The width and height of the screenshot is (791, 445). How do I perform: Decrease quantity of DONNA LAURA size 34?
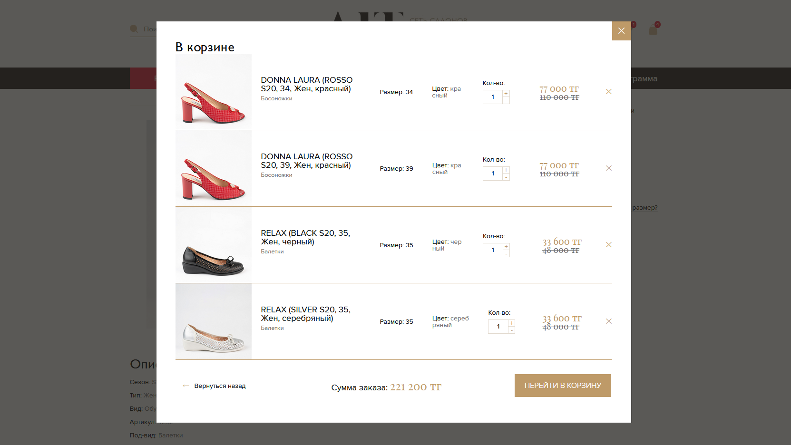coord(506,100)
